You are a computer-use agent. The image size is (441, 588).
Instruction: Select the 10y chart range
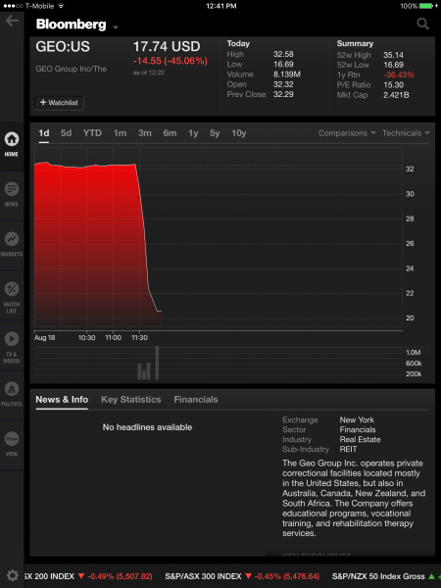239,133
